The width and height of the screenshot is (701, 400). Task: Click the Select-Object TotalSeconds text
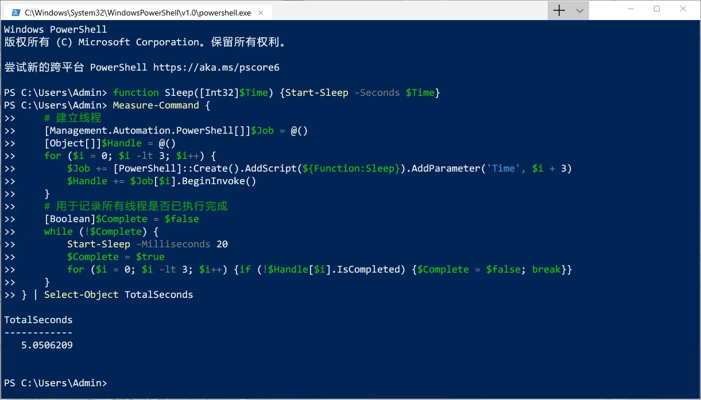click(x=119, y=294)
